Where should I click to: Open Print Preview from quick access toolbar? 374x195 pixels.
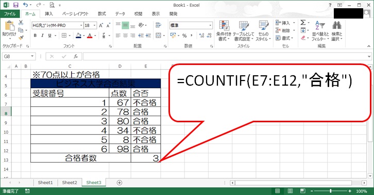click(52, 5)
